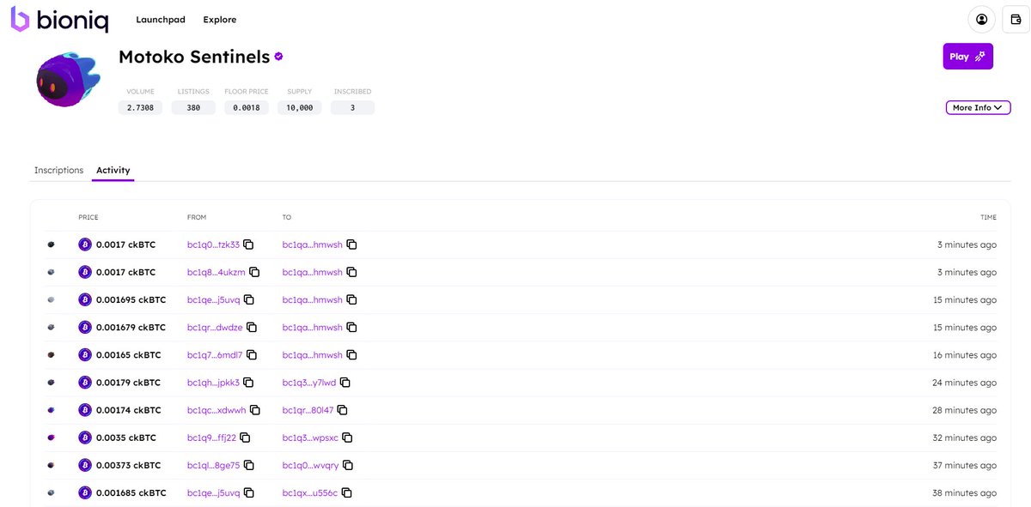
Task: Open the user profile icon
Action: pos(982,19)
